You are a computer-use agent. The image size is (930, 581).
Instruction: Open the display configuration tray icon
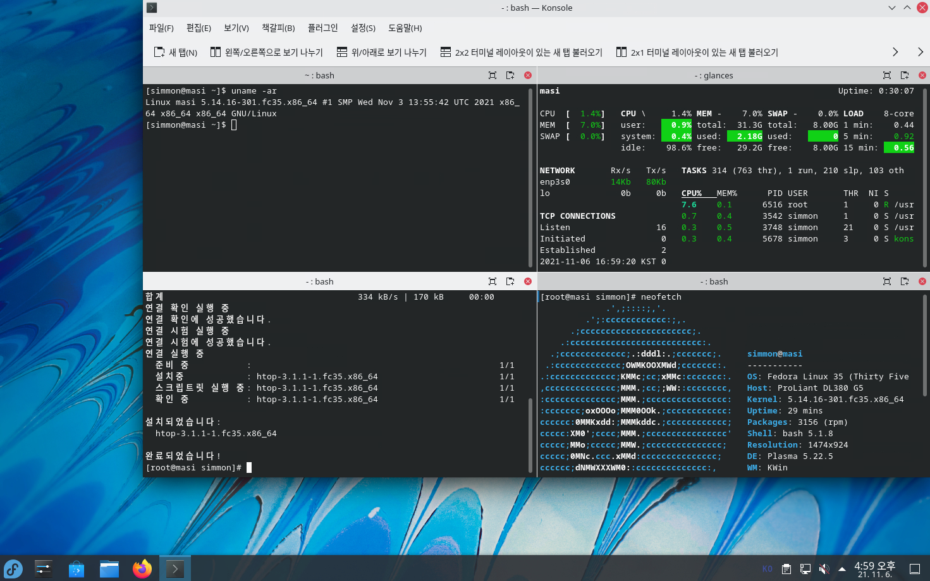(805, 569)
